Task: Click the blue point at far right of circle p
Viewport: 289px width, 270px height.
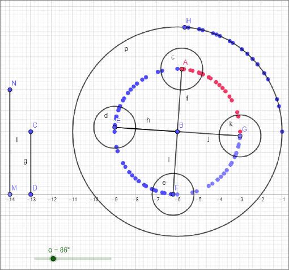Action: [282, 132]
